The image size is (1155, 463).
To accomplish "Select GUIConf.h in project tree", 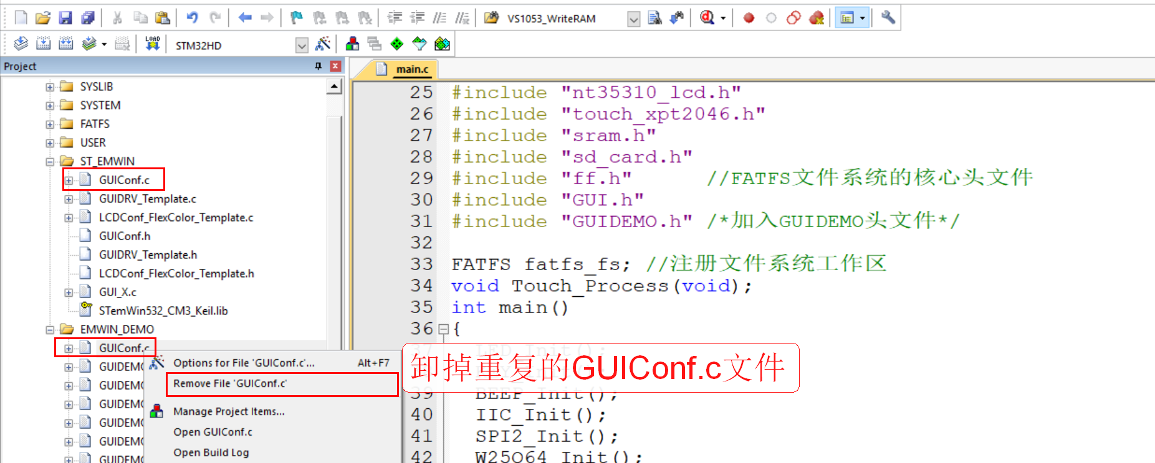I will (x=125, y=236).
